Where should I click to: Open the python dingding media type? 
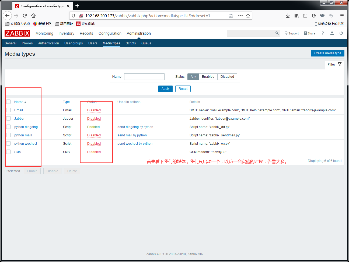[x=26, y=127]
